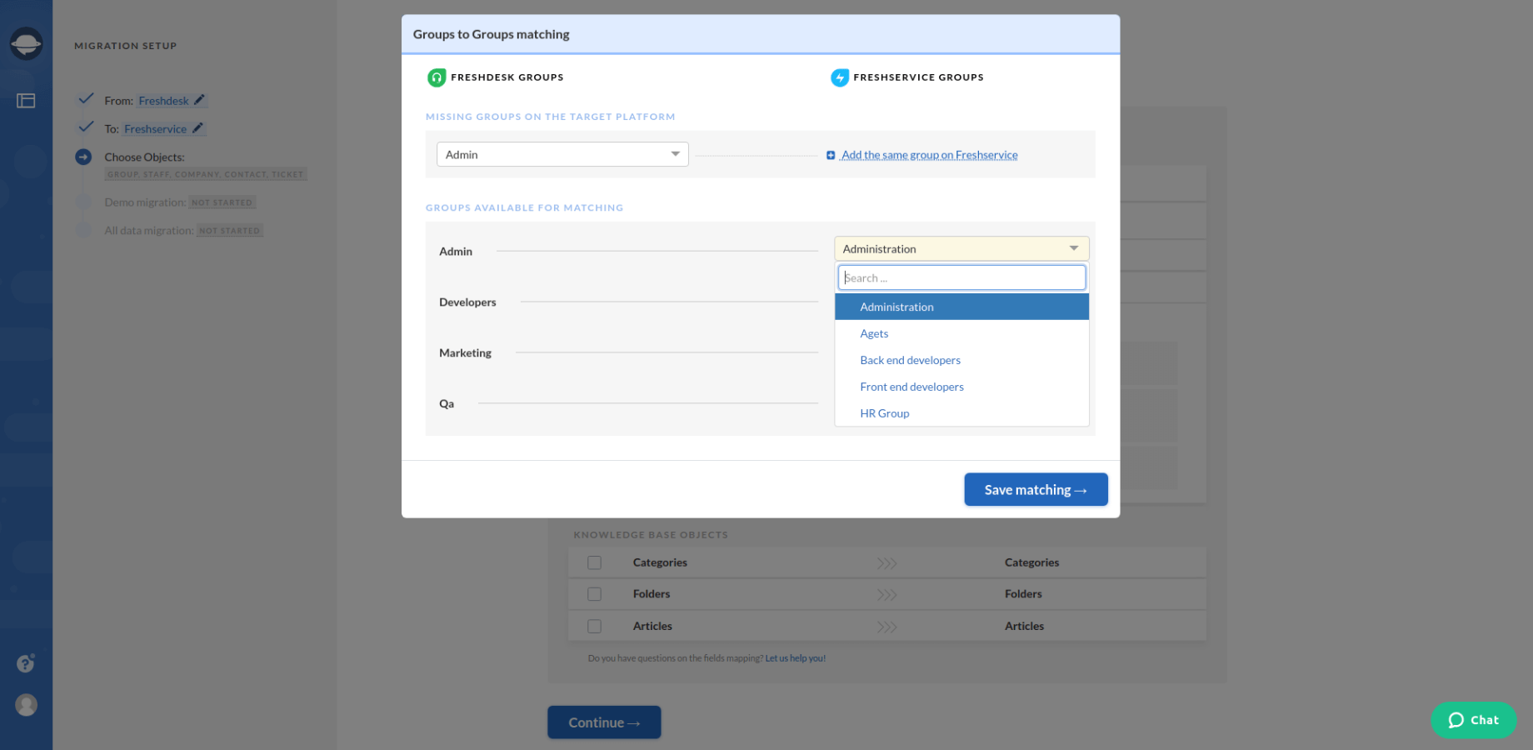Choose Front end developers option
This screenshot has width=1533, height=750.
click(x=961, y=387)
